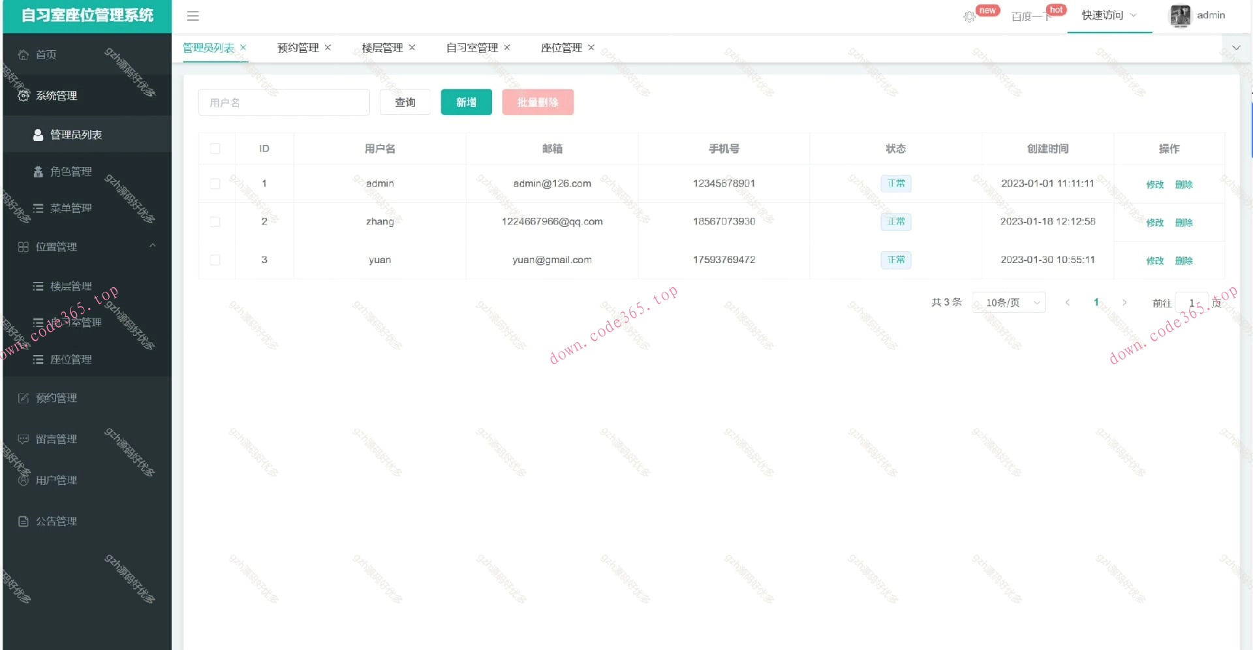
Task: Collapse the 位置管理 submenu
Action: coord(153,246)
